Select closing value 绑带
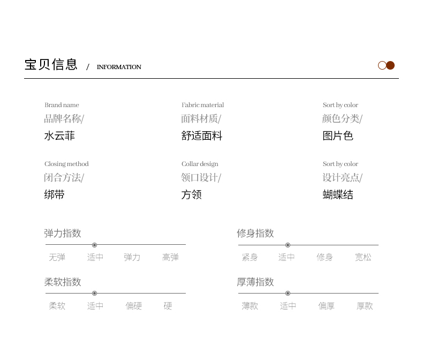The width and height of the screenshot is (423, 353). pos(54,194)
